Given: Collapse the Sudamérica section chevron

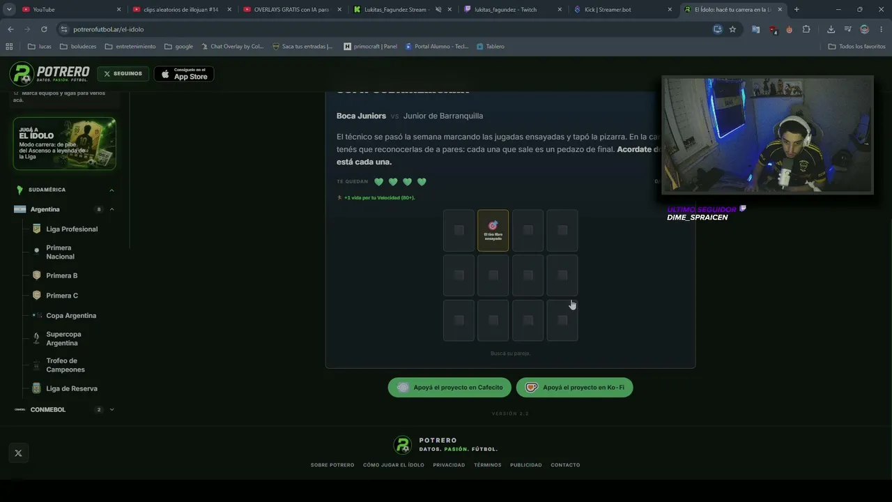Looking at the screenshot, I should pyautogui.click(x=111, y=190).
